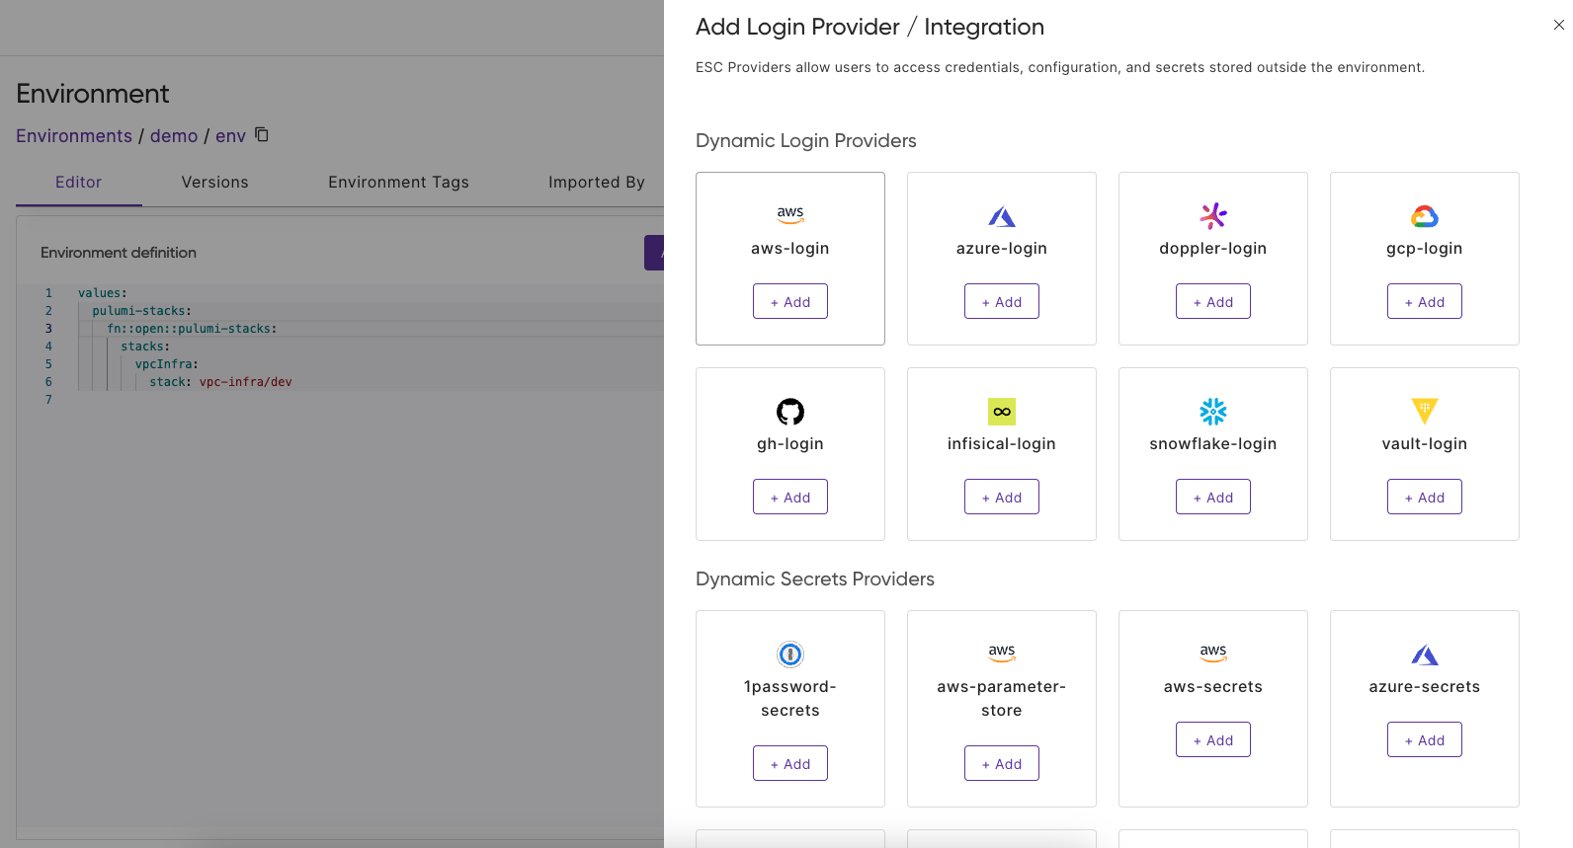Switch to the Editor tab
This screenshot has width=1573, height=848.
[x=79, y=183]
